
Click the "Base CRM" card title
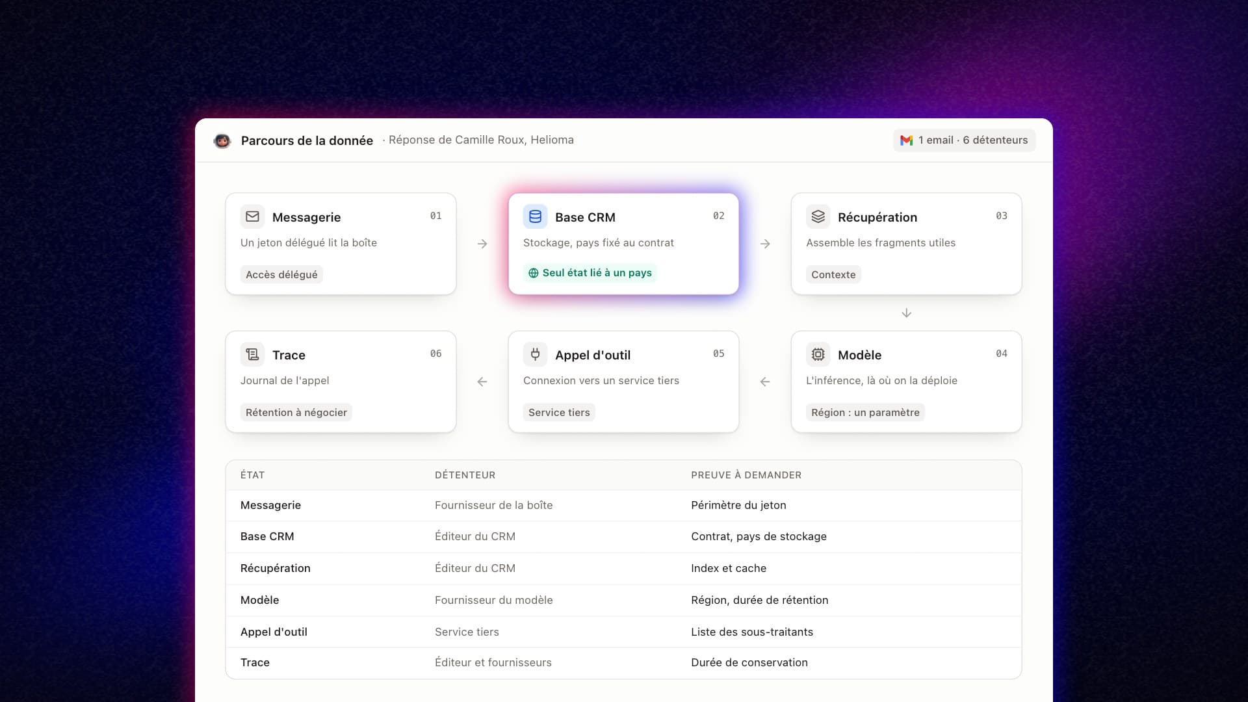tap(585, 217)
